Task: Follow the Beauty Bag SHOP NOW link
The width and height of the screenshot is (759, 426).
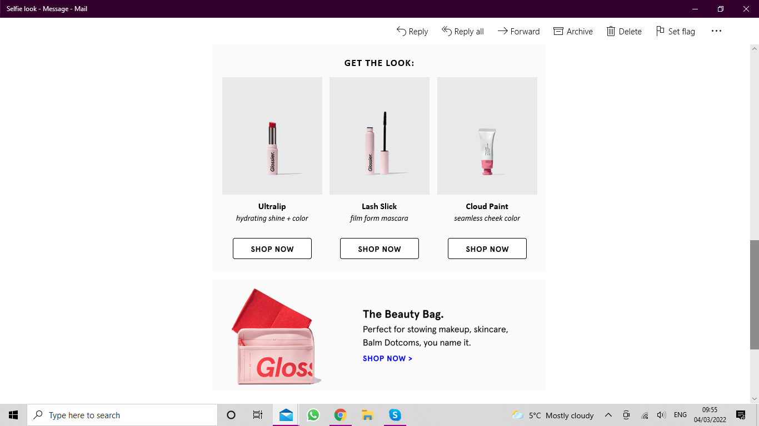Action: point(387,358)
